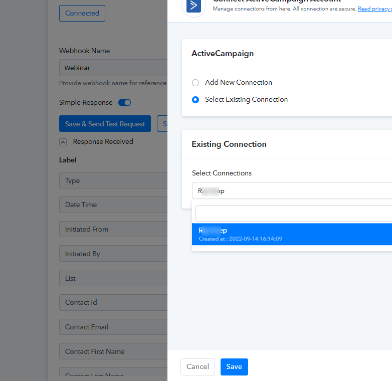
Task: Click the Contact First Name label field
Action: point(113,351)
